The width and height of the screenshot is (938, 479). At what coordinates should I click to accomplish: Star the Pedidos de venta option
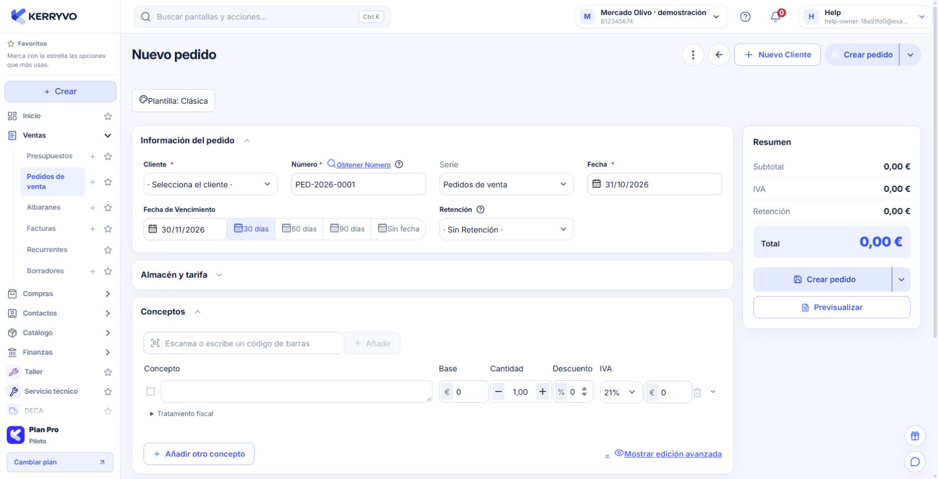click(108, 182)
